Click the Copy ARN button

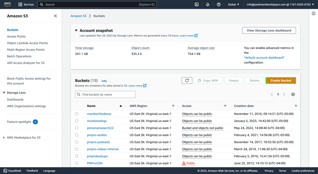(x=208, y=80)
